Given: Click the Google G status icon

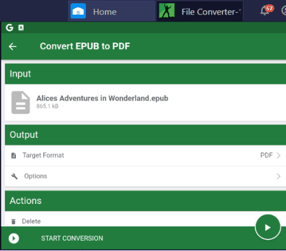Looking at the screenshot, I should [x=10, y=27].
